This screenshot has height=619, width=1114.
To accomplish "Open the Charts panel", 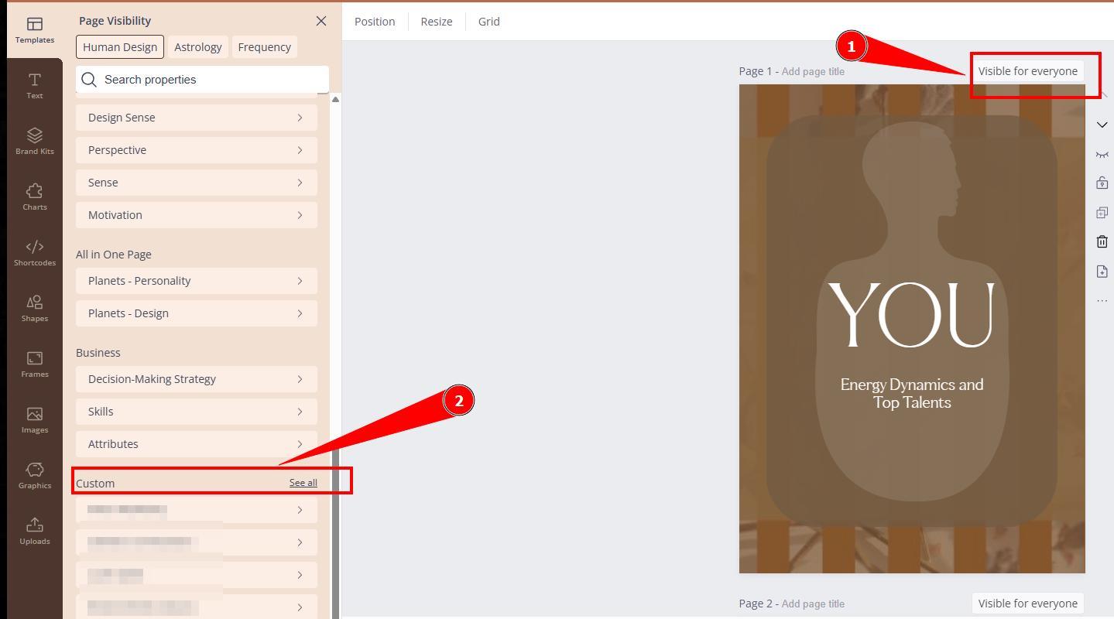I will coord(35,197).
